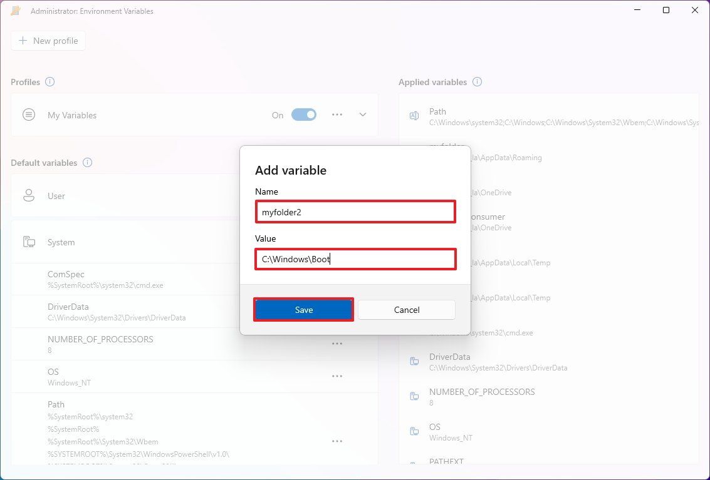Cancel the Add variable dialog
Viewport: 710px width, 480px height.
(406, 309)
